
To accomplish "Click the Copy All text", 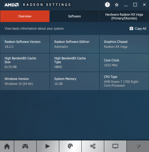I will [141, 29].
